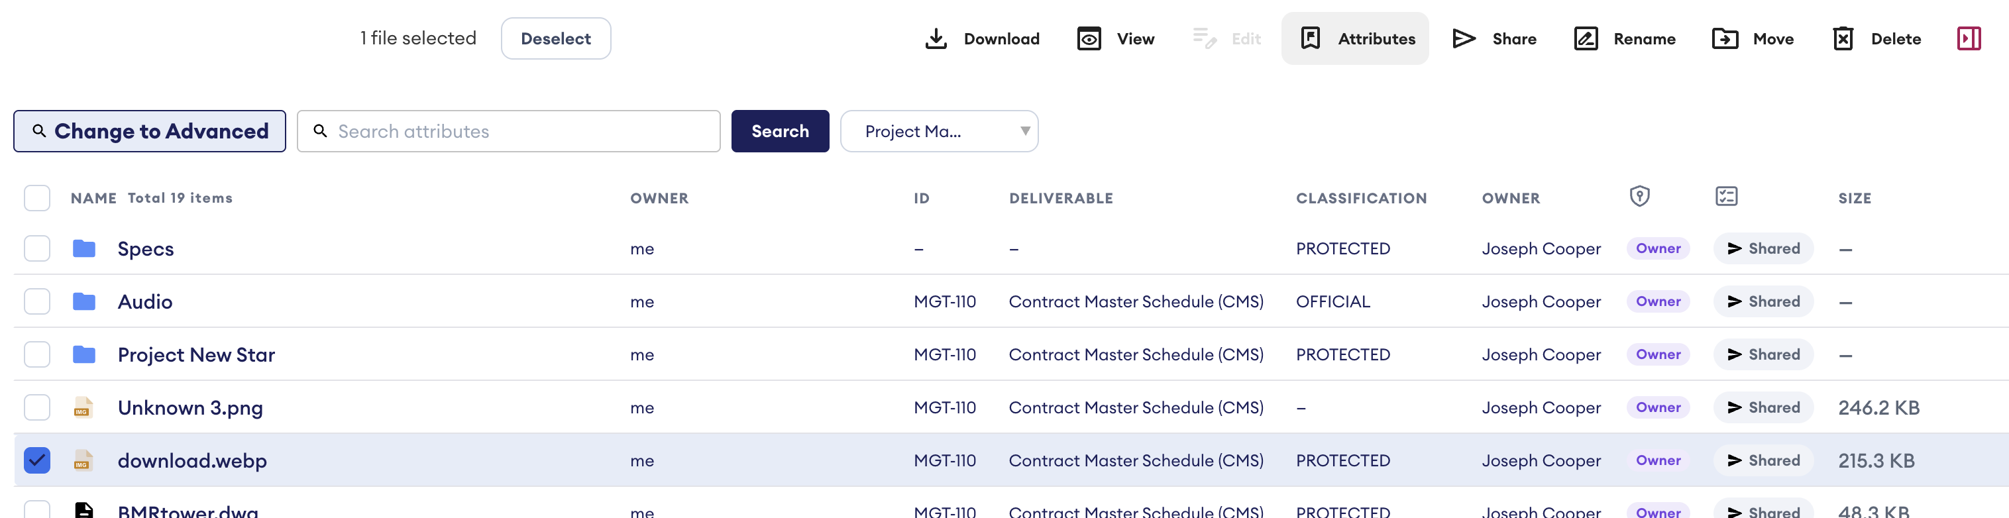
Task: Click the Project New Star folder icon
Action: point(83,355)
